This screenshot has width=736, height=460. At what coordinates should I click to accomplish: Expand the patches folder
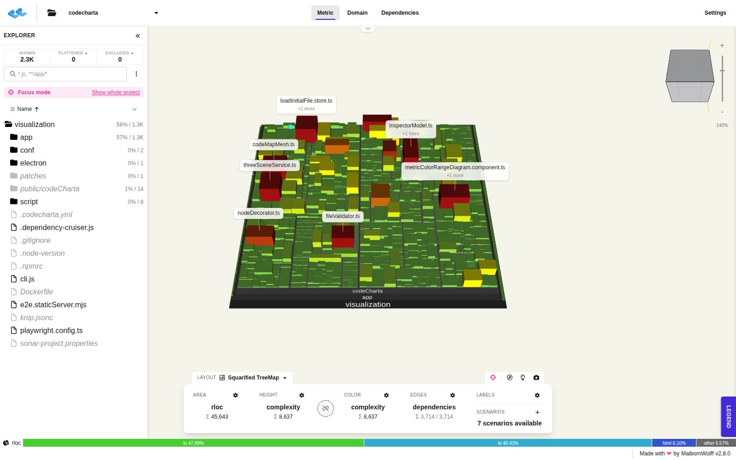(74, 176)
